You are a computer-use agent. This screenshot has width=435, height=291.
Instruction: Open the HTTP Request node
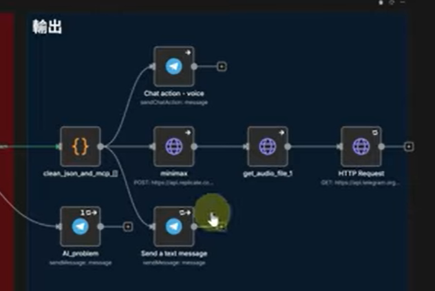(x=361, y=146)
